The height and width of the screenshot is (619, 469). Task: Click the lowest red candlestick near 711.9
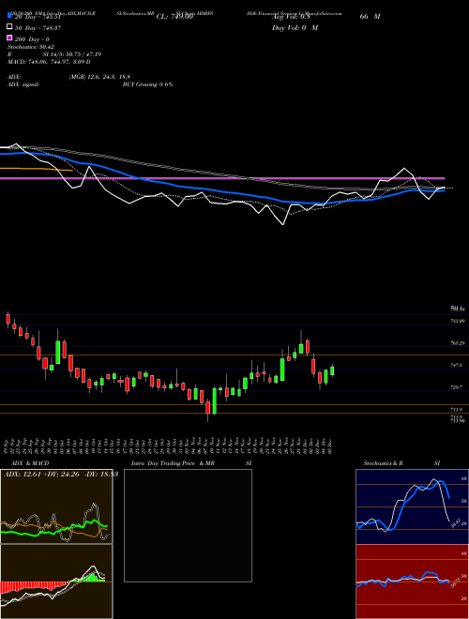coord(207,408)
